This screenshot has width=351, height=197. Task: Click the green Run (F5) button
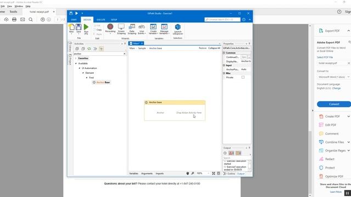86,27
